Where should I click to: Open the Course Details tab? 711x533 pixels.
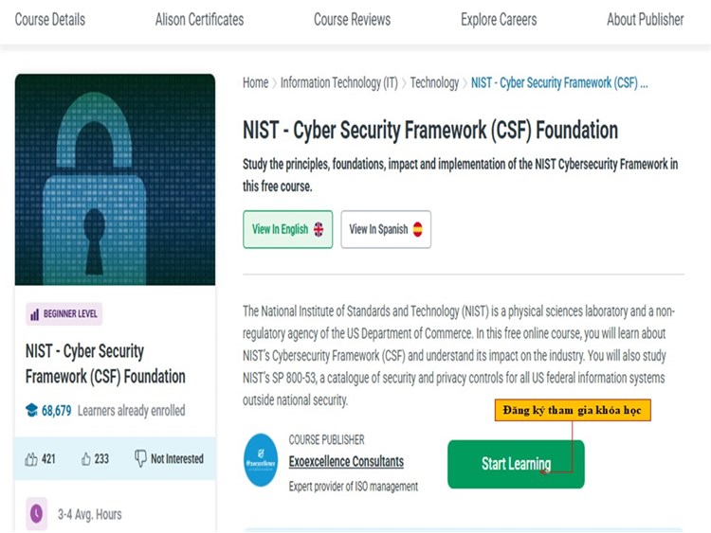coord(49,19)
